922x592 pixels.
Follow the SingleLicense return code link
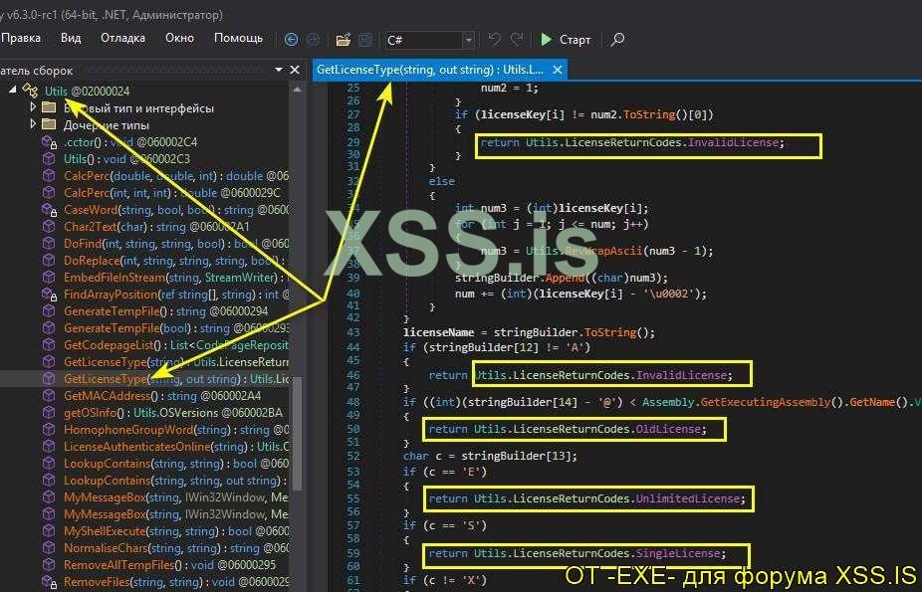pyautogui.click(x=680, y=553)
